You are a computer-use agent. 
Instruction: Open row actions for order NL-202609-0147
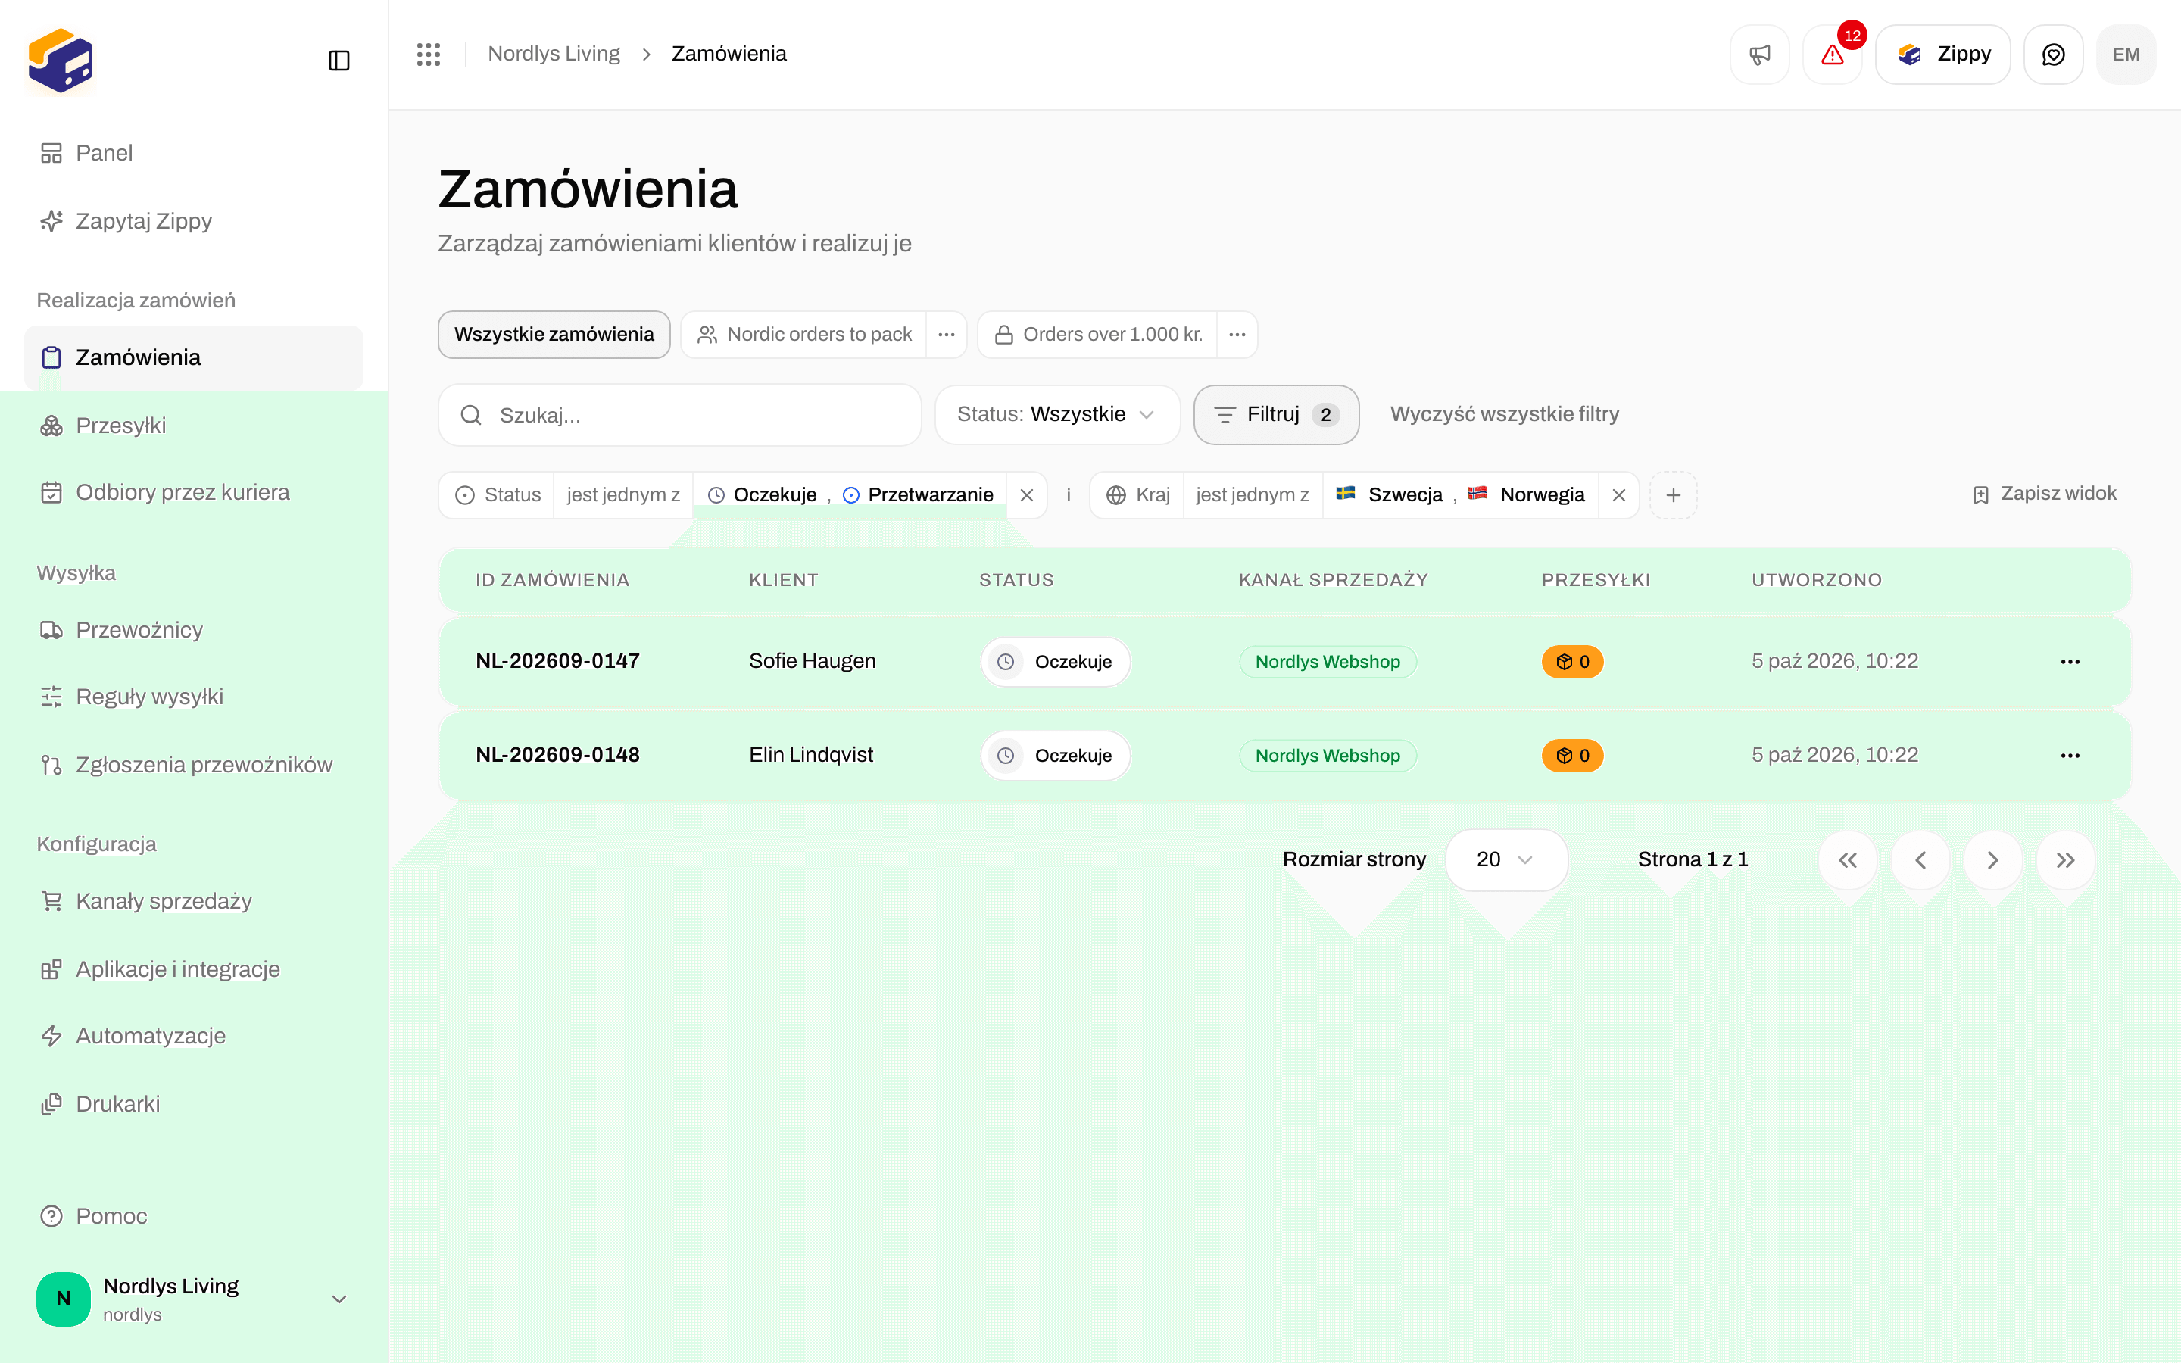click(x=2070, y=662)
